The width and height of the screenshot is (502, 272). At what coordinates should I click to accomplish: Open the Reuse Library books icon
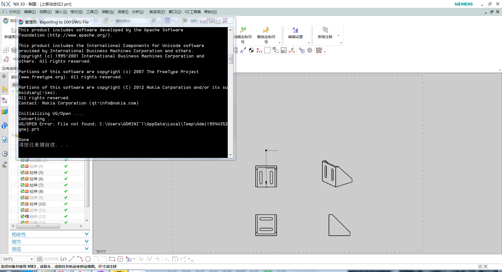tap(5, 112)
